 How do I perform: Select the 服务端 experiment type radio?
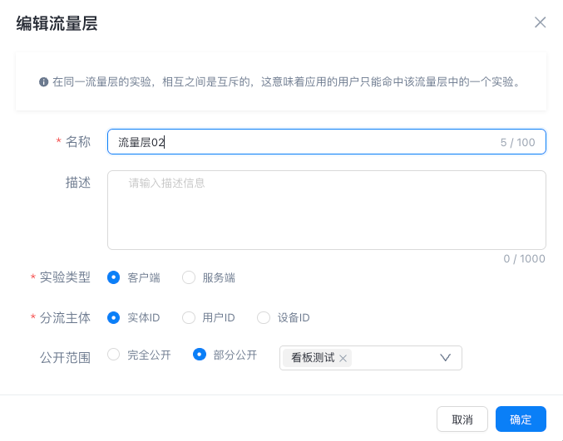(x=189, y=277)
